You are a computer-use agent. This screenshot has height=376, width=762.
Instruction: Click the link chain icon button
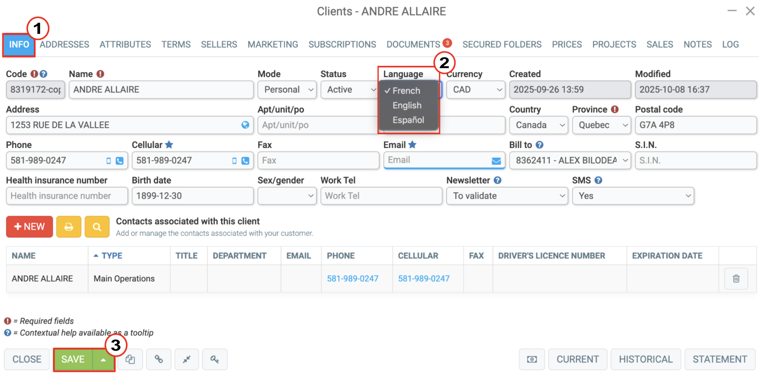click(158, 359)
